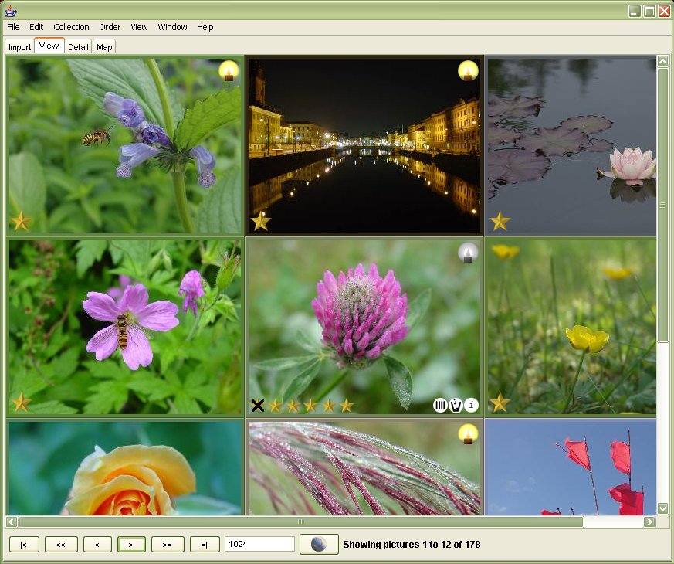The height and width of the screenshot is (564, 674).
Task: Click the horizontal scrollbar right arrow
Action: click(x=649, y=522)
